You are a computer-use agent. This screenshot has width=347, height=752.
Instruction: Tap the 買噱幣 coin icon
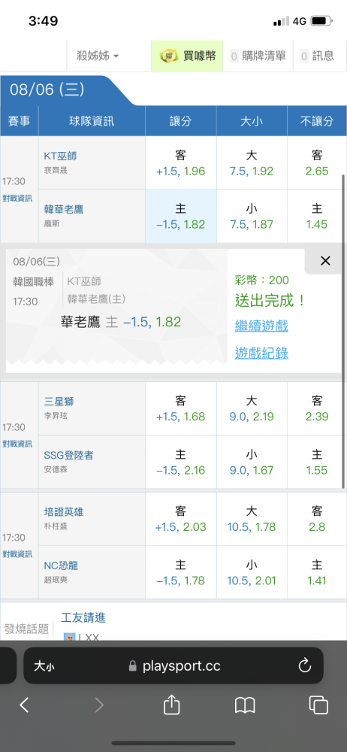point(169,56)
